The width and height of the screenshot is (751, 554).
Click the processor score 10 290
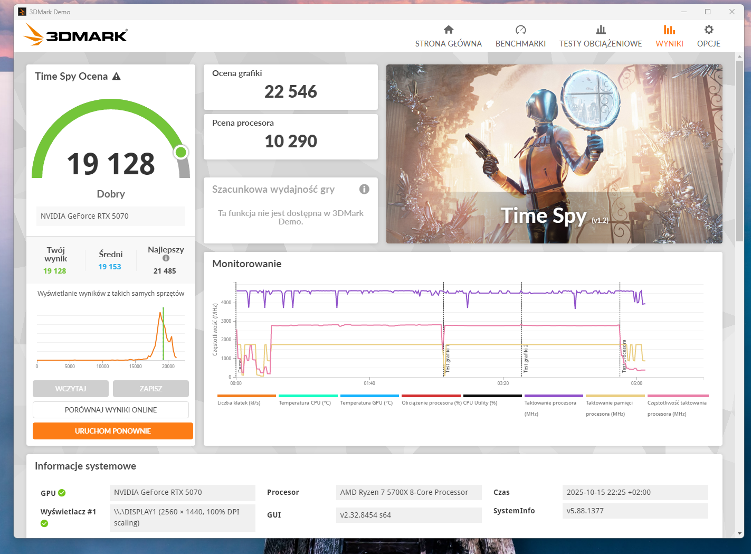click(291, 142)
